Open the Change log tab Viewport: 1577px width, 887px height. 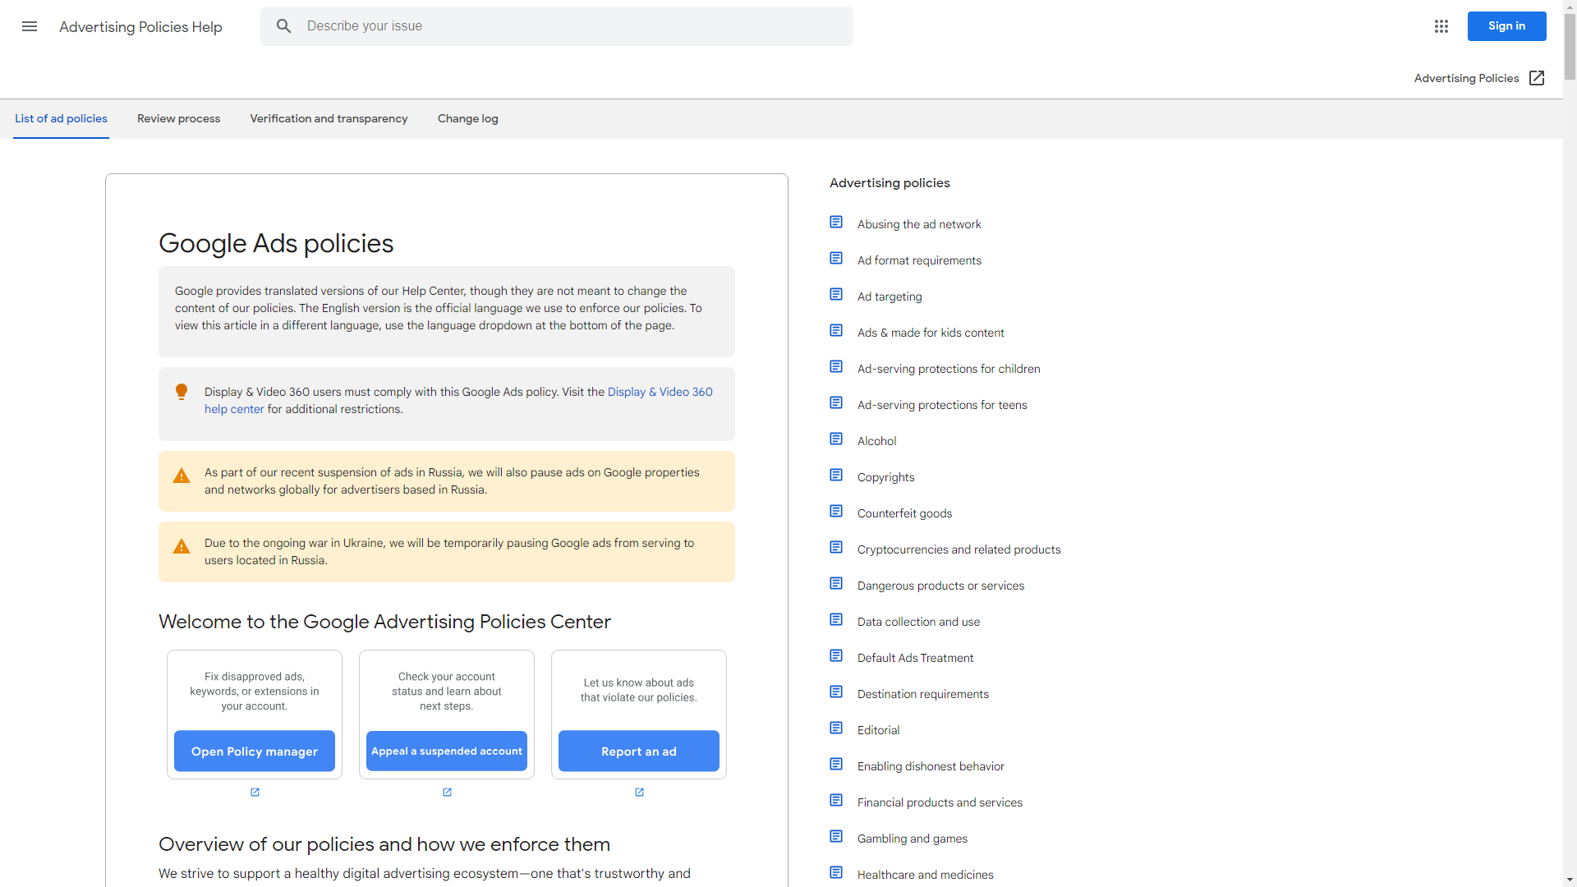pyautogui.click(x=467, y=118)
